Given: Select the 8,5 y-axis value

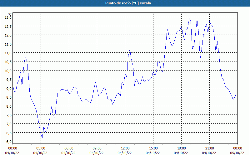Looking at the screenshot, I should 9,97.
